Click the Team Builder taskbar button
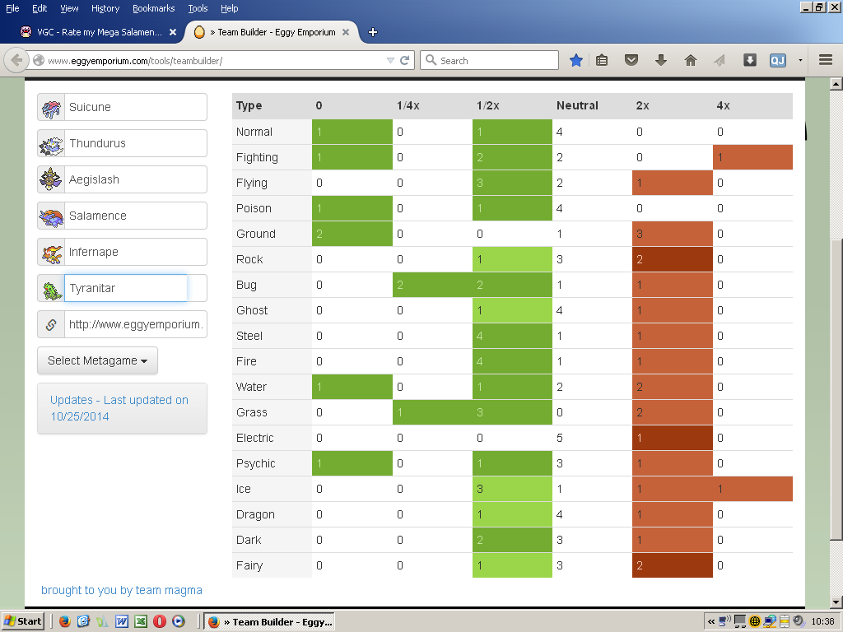Screen dimensions: 843x632 [x=269, y=621]
